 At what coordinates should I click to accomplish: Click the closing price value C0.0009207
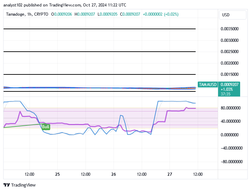[x=130, y=14]
